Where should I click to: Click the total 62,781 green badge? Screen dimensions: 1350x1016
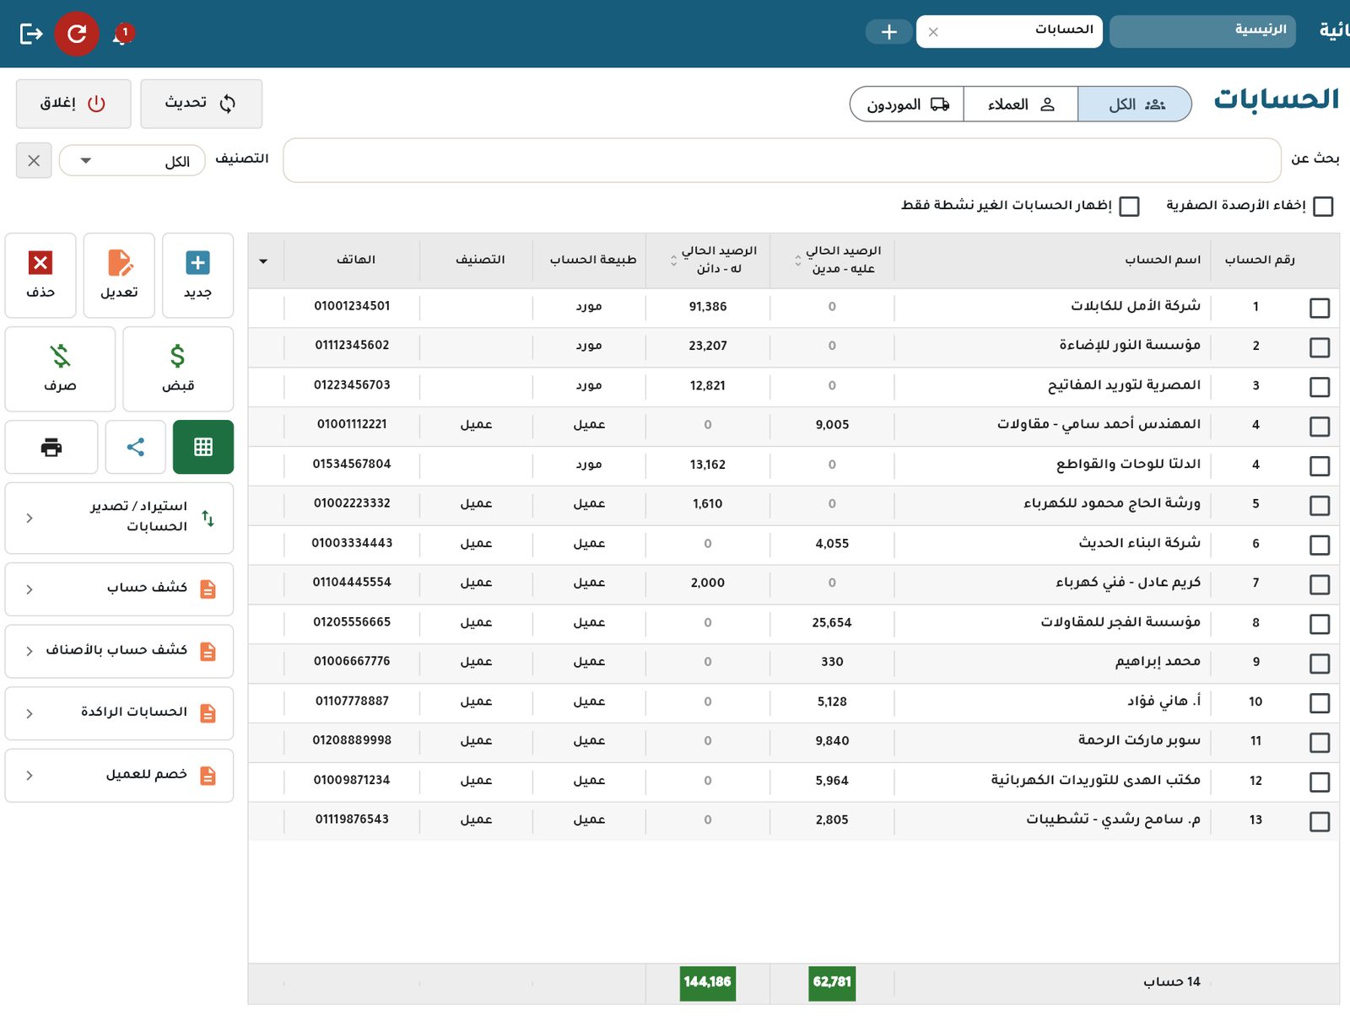point(832,983)
